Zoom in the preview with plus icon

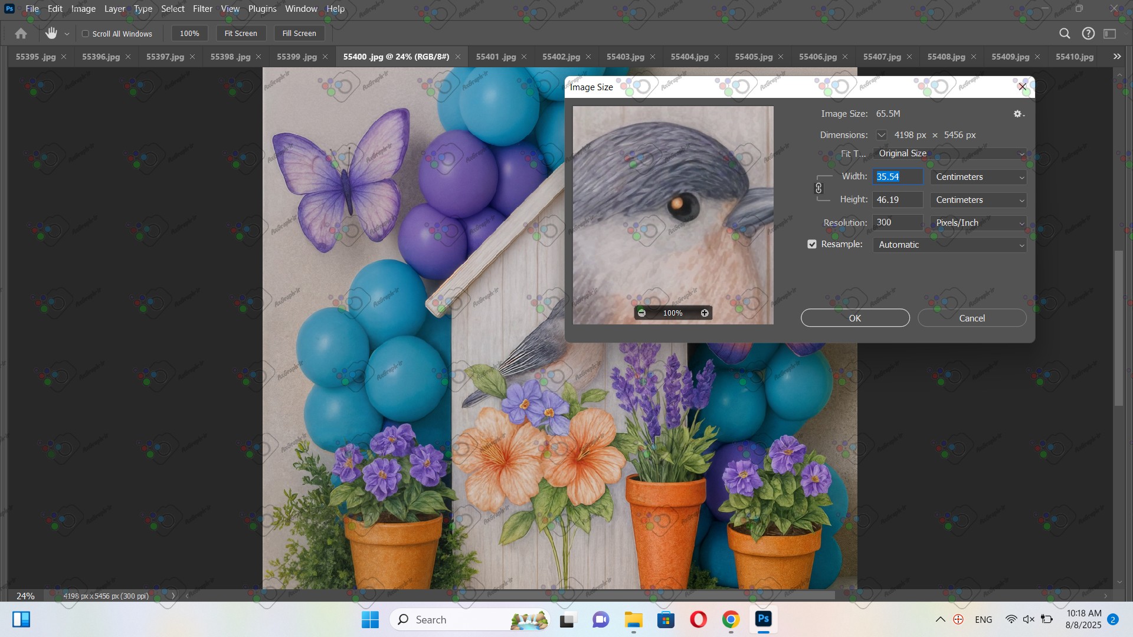coord(705,313)
